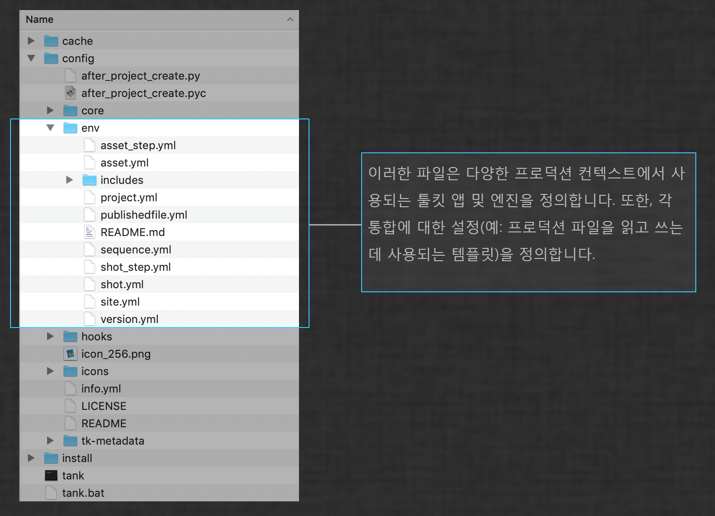This screenshot has height=516, width=715.
Task: Select the icon_256.png file name
Action: pos(116,354)
